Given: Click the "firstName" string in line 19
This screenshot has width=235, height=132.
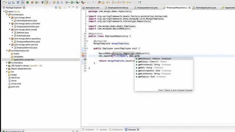Looking at the screenshot, I should [120, 56].
